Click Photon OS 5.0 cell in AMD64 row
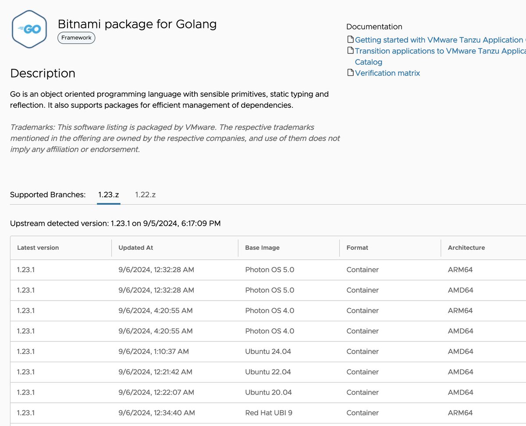This screenshot has width=526, height=426. click(270, 290)
